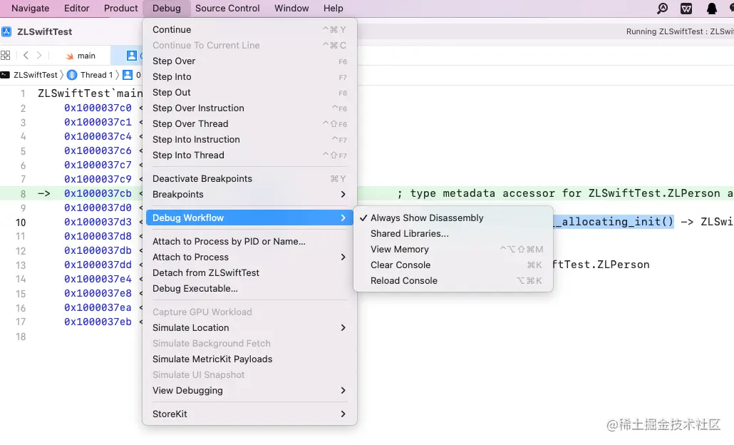Click line number 18 in gutter
The height and width of the screenshot is (445, 734).
tap(21, 337)
